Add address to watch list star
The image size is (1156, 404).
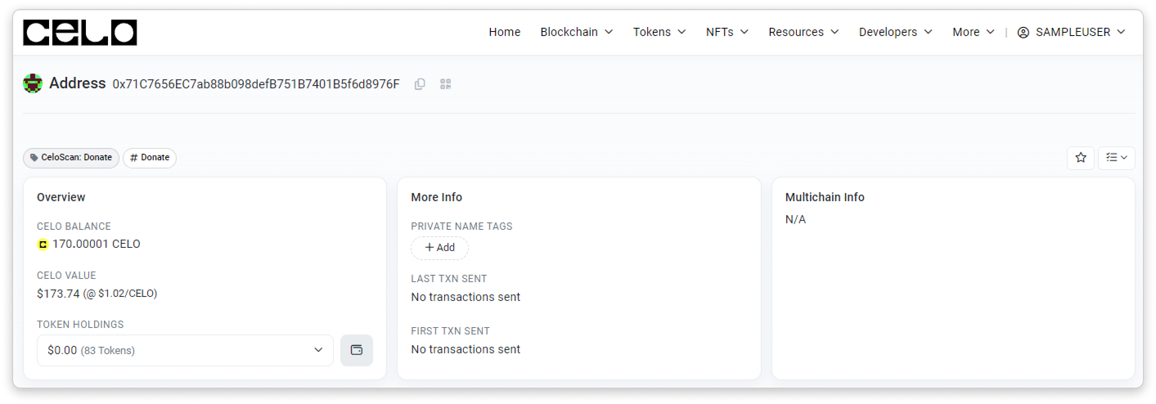tap(1081, 158)
